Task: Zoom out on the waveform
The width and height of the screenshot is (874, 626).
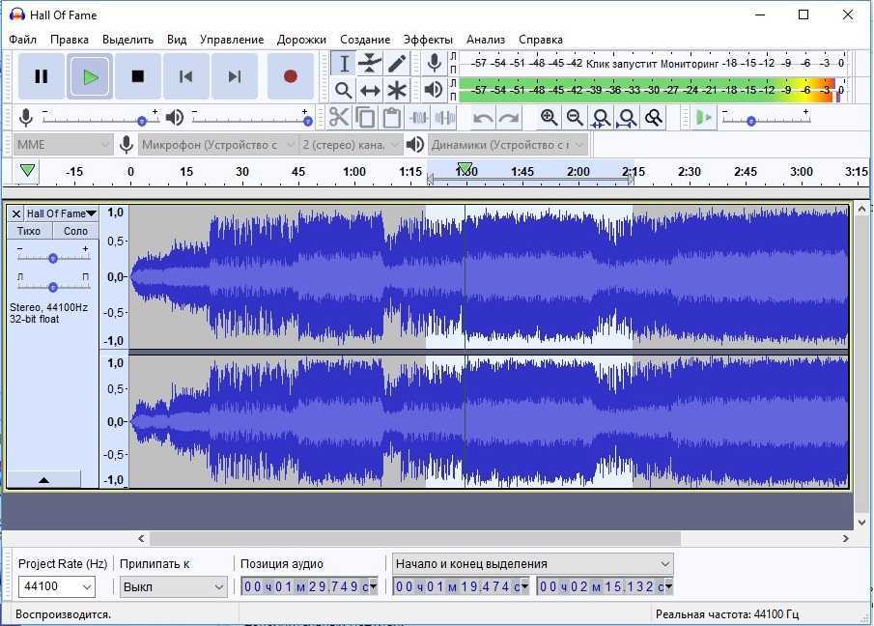Action: point(575,118)
